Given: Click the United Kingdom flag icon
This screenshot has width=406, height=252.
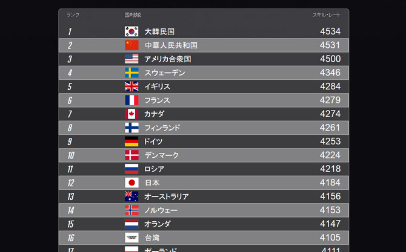Looking at the screenshot, I should [131, 86].
